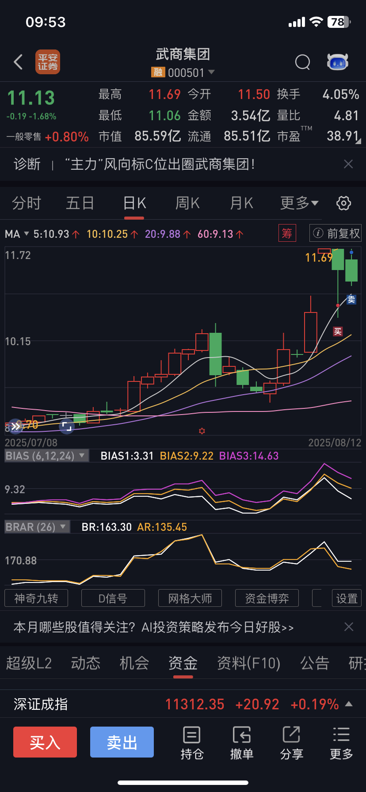Open the D信号 indicator
Screen dimensions: 366x792
point(113,598)
